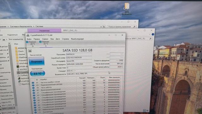202x114 pixels.
Task: Click the previous disk arrow button
Action: (x=30, y=51)
